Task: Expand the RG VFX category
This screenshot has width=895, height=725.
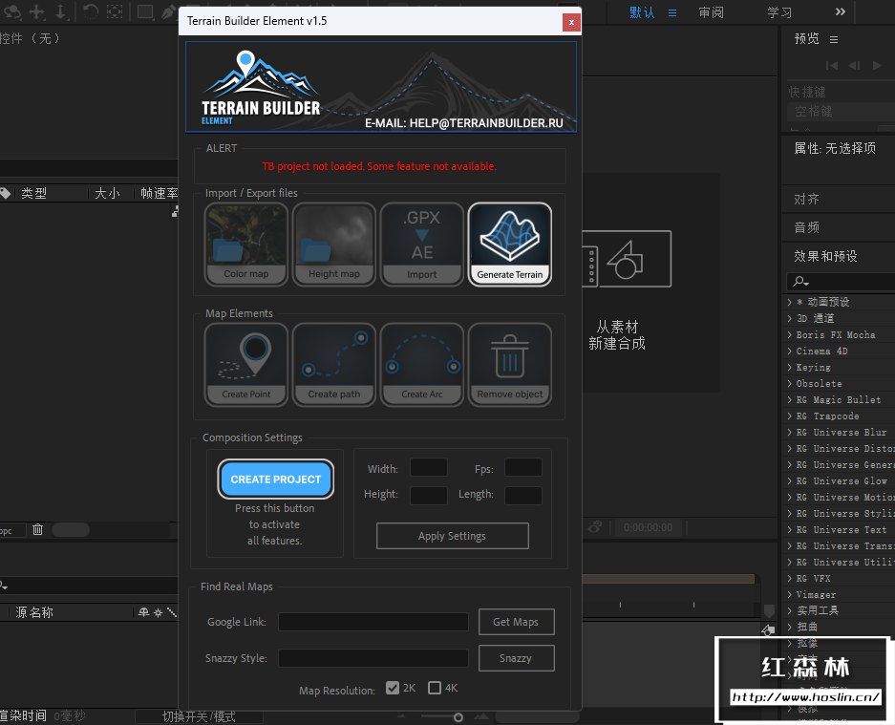Action: click(x=789, y=578)
